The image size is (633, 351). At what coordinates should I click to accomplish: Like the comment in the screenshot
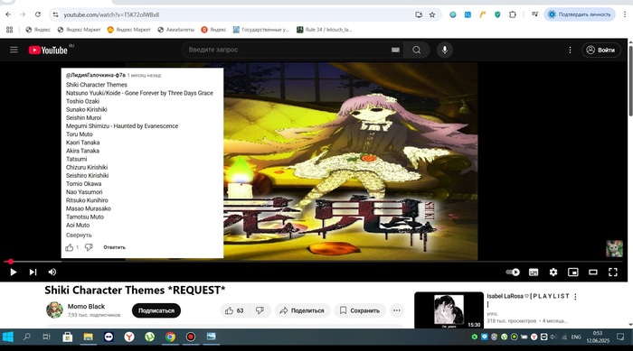click(x=70, y=247)
